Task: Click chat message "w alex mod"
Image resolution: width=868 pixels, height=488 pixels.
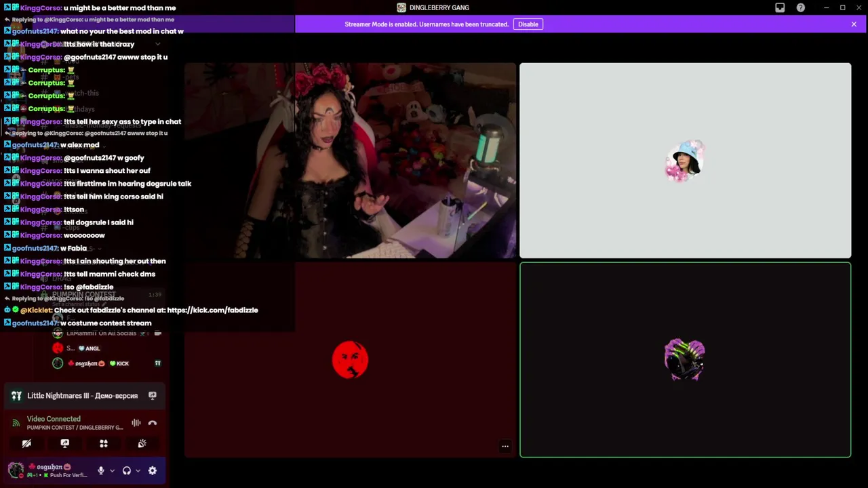Action: pyautogui.click(x=79, y=145)
